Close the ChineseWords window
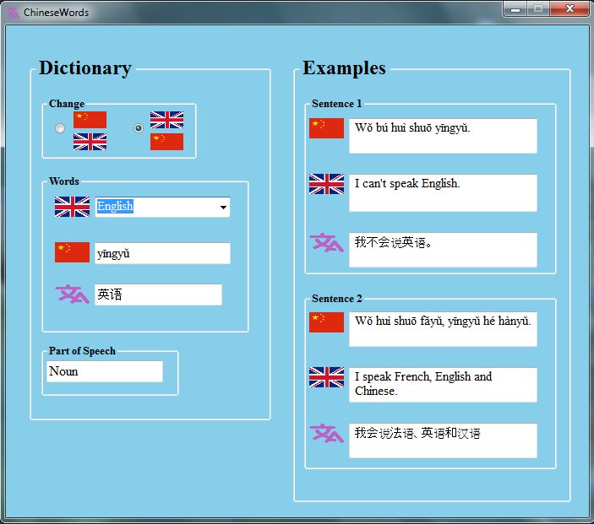594x524 pixels. 569,9
